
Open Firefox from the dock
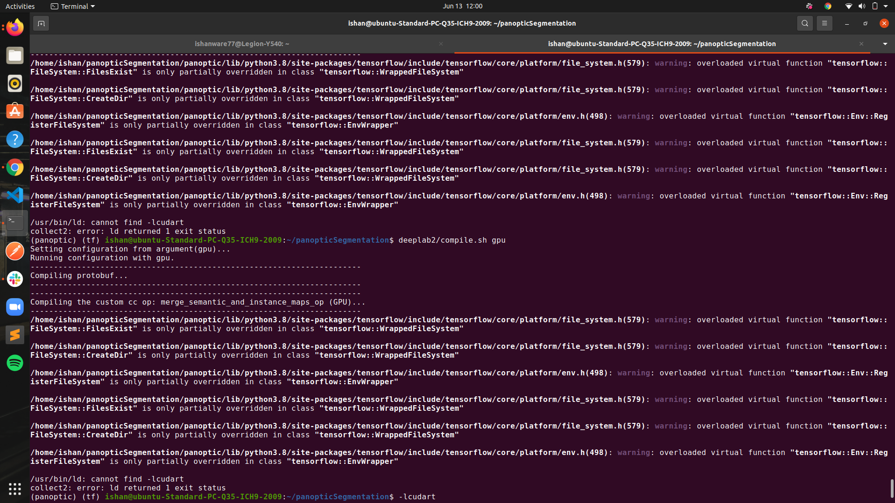click(x=15, y=27)
